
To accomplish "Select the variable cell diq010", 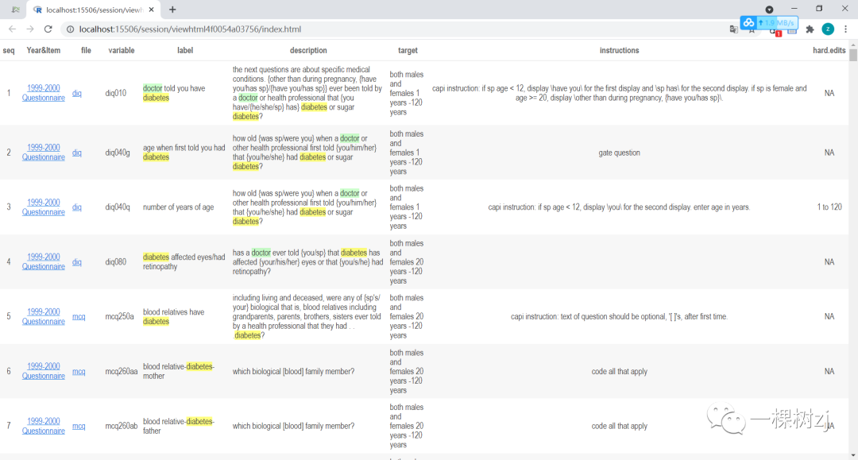I will tap(115, 93).
